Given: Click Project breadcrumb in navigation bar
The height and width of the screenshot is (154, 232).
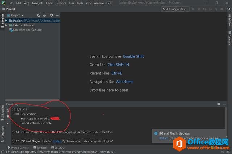Looking at the screenshot, I should coord(9,9).
